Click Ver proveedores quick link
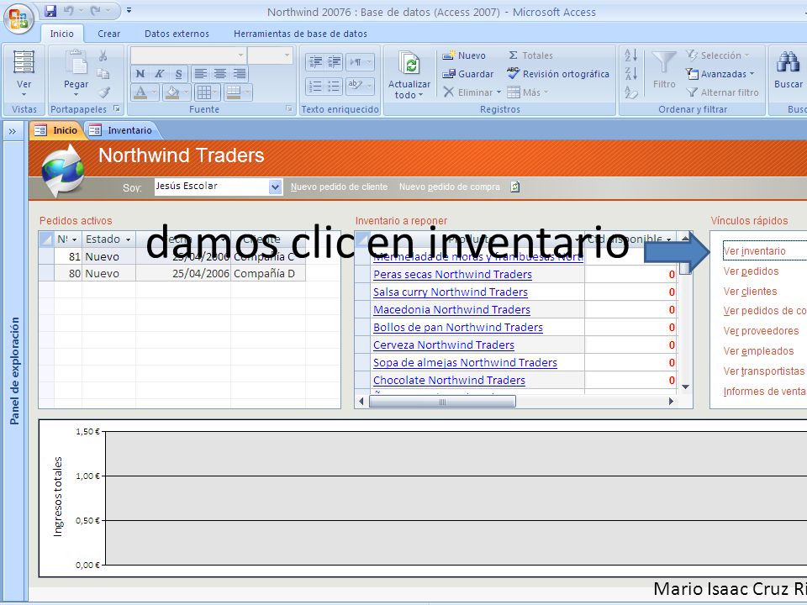This screenshot has width=807, height=605. pyautogui.click(x=761, y=331)
